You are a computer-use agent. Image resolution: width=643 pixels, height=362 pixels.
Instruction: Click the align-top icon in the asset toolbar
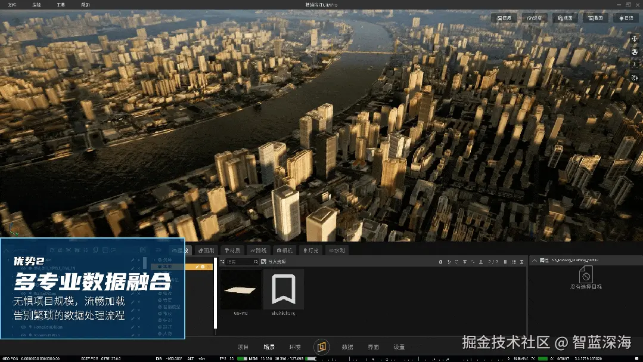click(465, 261)
